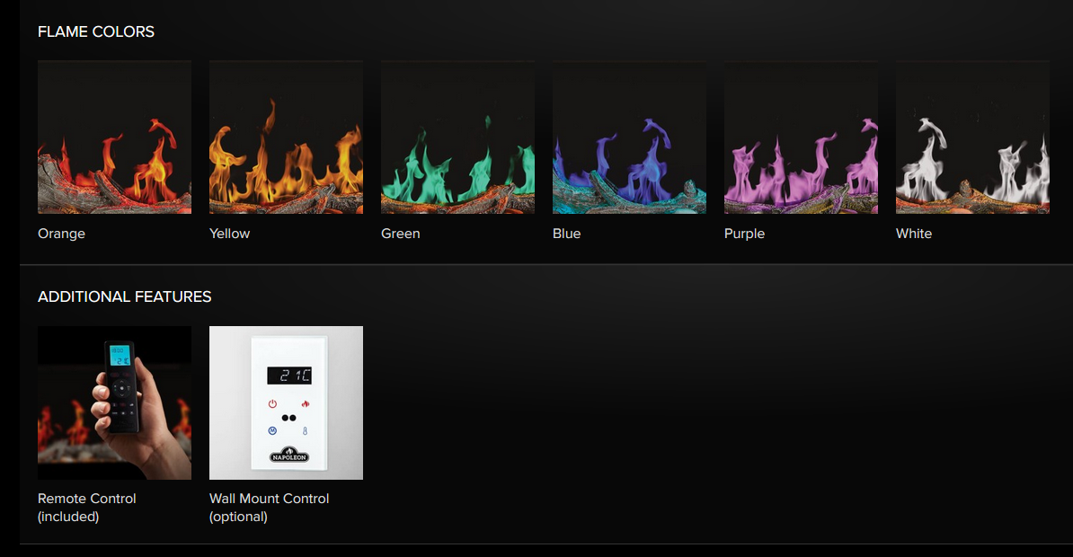
Task: Click the "White" text label
Action: [914, 234]
